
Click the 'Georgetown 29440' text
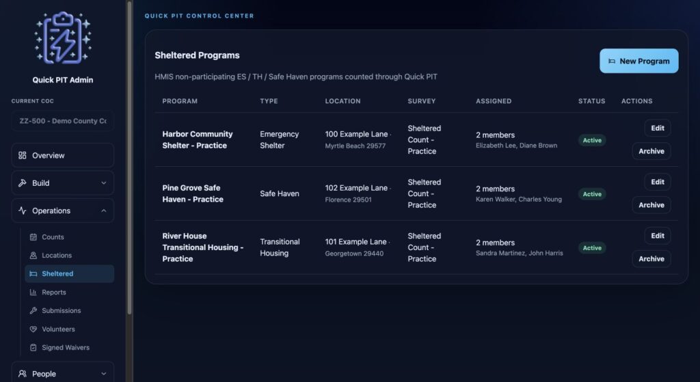point(354,254)
